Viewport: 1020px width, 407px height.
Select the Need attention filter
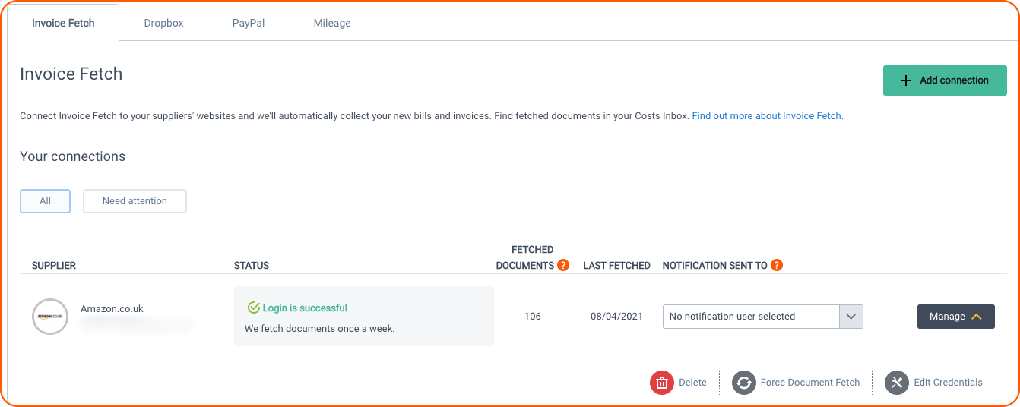[x=135, y=201]
